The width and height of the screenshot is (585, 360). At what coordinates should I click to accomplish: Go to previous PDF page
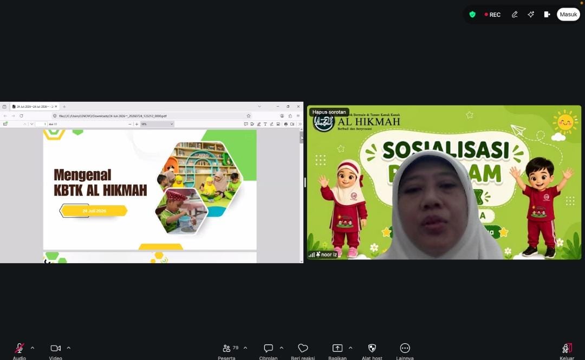(24, 124)
